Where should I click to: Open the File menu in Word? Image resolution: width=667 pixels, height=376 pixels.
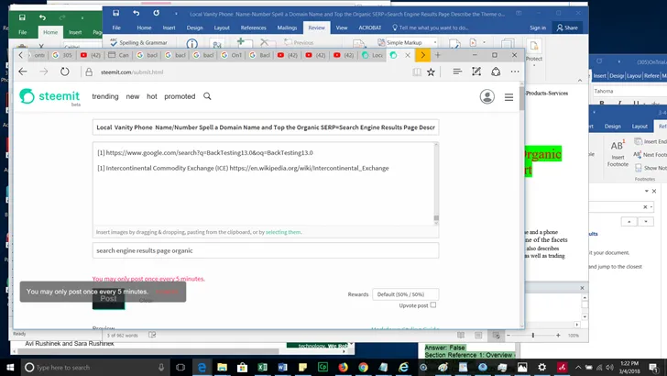point(116,28)
